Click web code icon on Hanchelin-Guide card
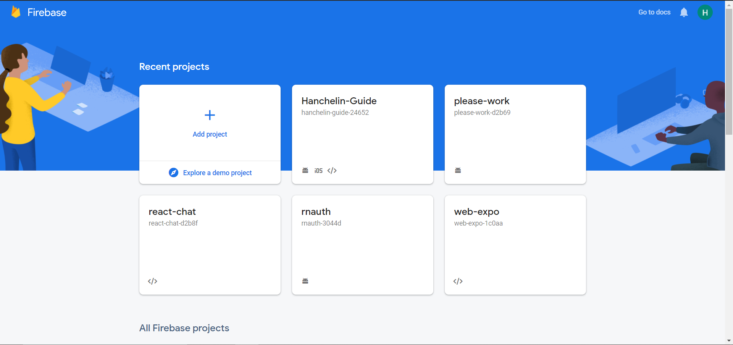 [x=332, y=171]
